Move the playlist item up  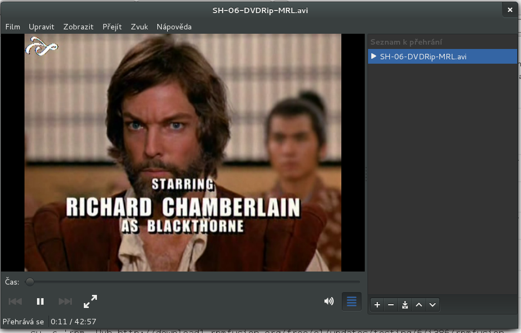419,305
